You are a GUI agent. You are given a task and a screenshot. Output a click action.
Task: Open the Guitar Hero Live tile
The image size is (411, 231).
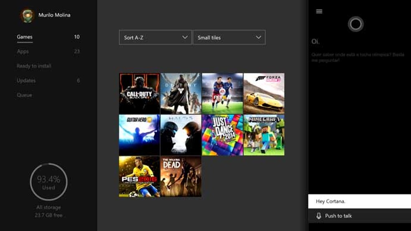(x=140, y=135)
